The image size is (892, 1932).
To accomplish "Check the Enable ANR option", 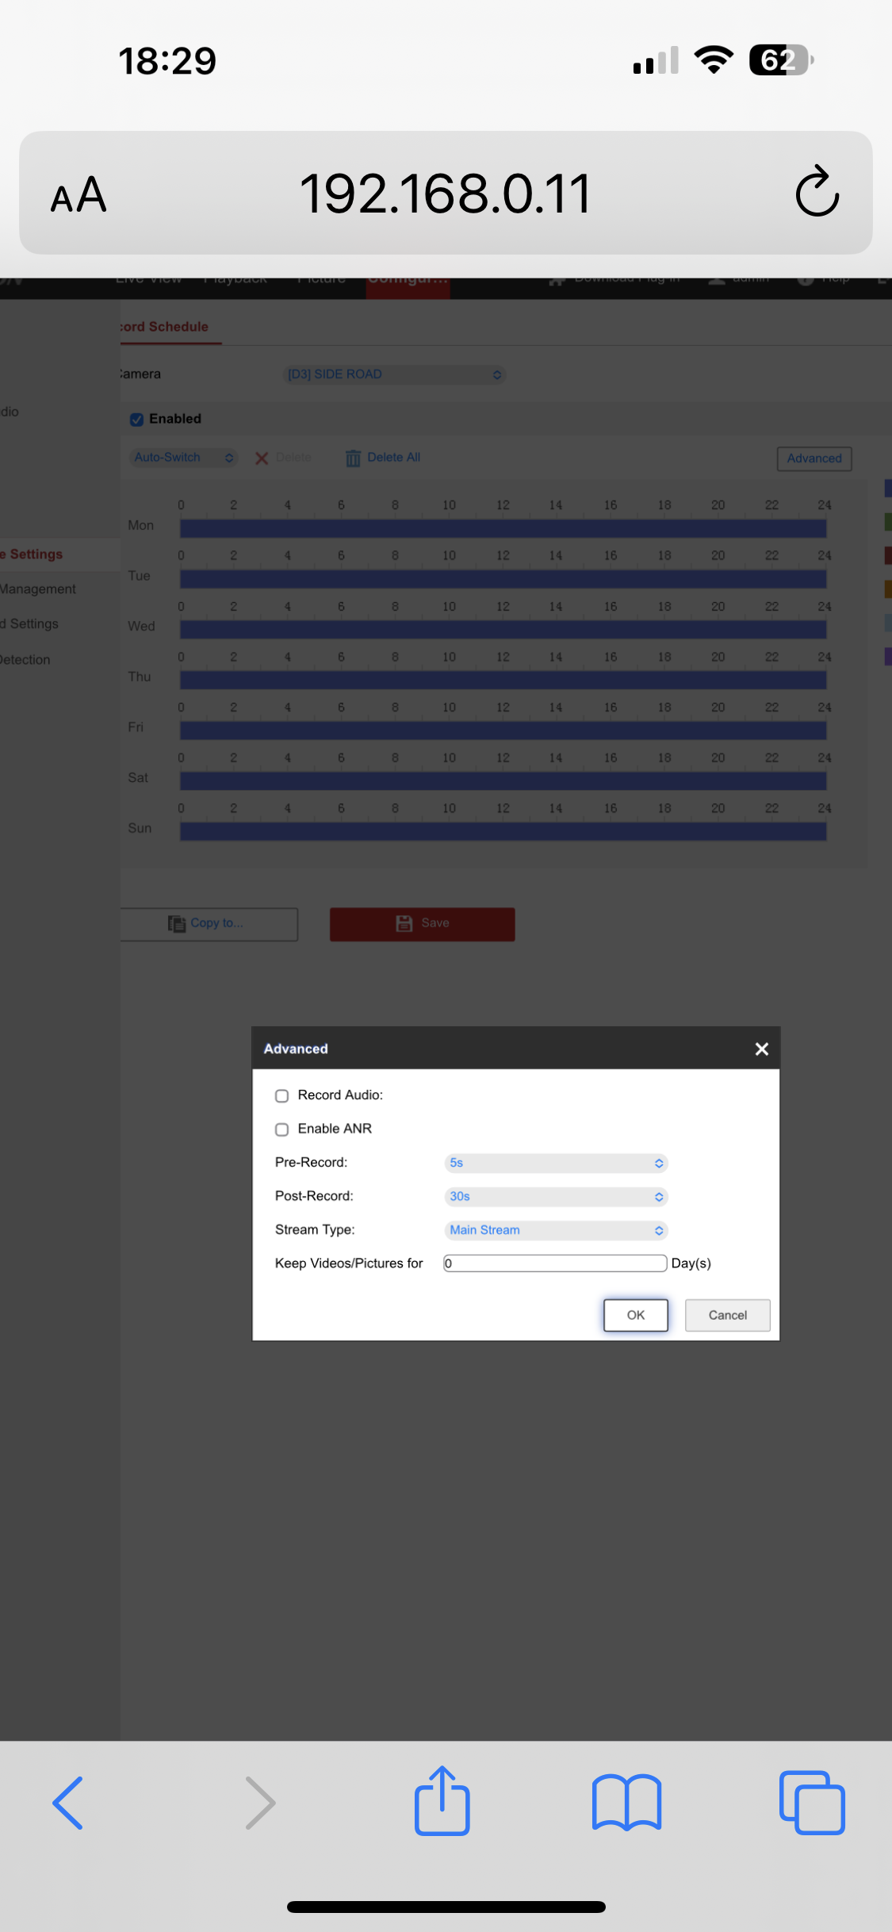I will [281, 1129].
